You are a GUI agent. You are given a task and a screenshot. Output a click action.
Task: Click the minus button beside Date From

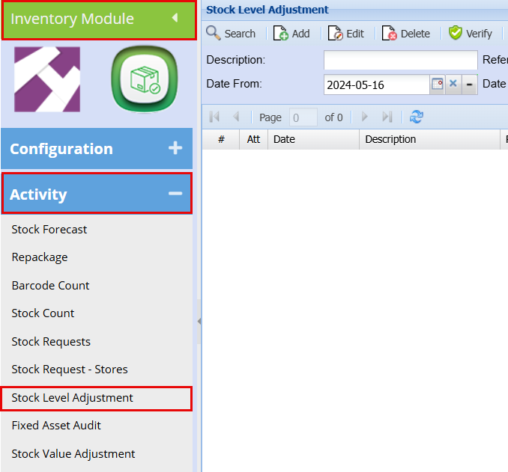pos(469,85)
